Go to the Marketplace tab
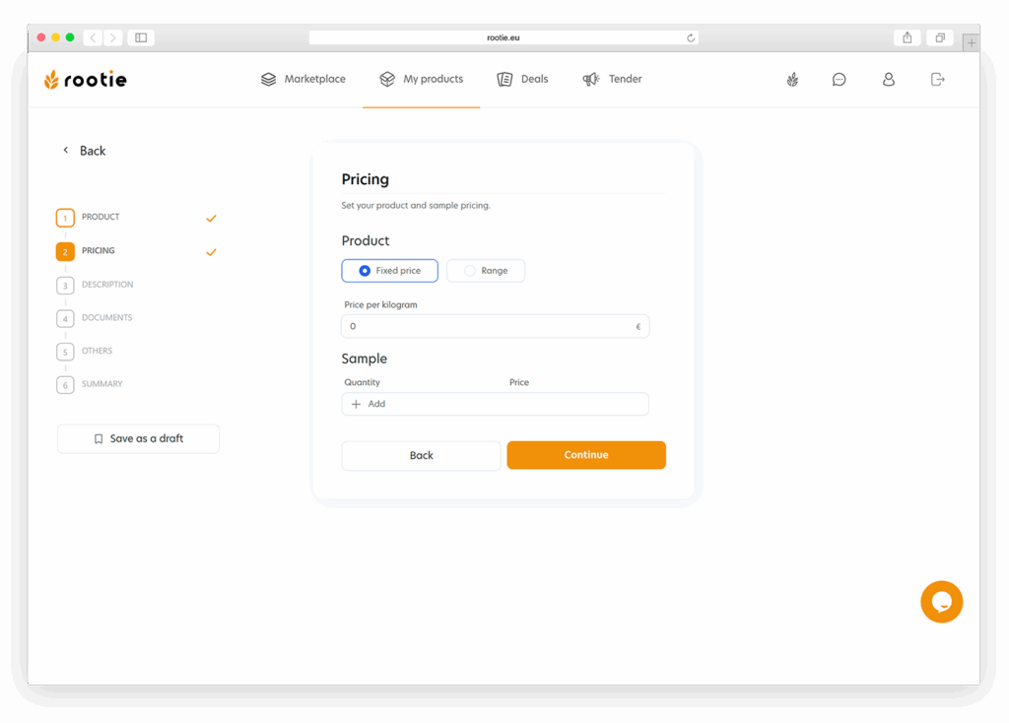 click(303, 80)
